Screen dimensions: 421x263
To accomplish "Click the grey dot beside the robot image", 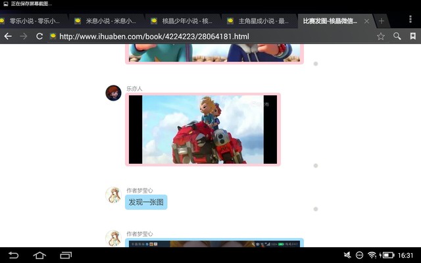I will pos(316,166).
